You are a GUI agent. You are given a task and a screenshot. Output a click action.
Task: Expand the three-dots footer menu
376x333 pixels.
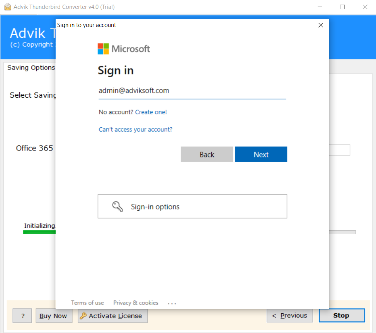click(x=172, y=304)
